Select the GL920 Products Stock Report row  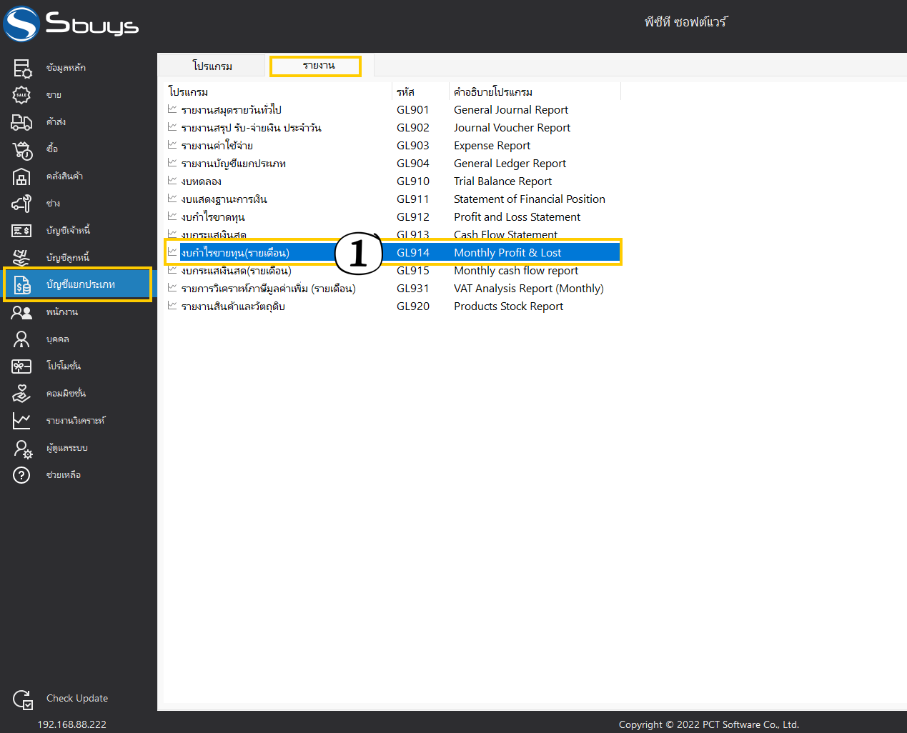point(392,306)
